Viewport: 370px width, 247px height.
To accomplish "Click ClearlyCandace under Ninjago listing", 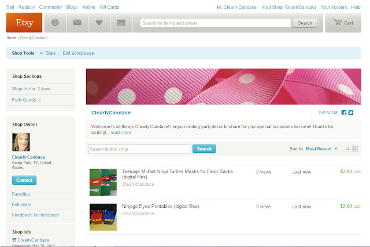I will click(138, 214).
